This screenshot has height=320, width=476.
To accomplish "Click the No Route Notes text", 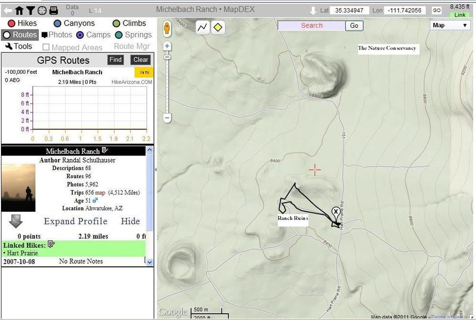I will coord(81,261).
